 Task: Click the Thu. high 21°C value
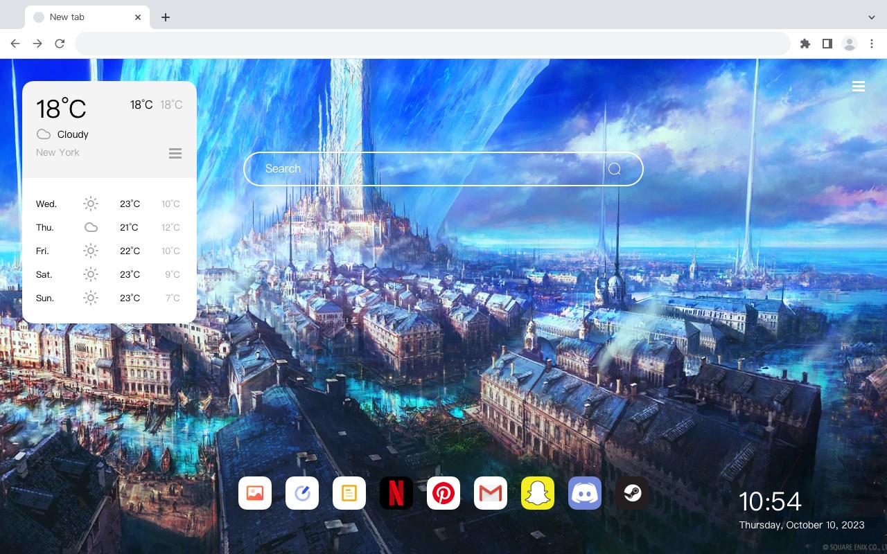coord(129,227)
